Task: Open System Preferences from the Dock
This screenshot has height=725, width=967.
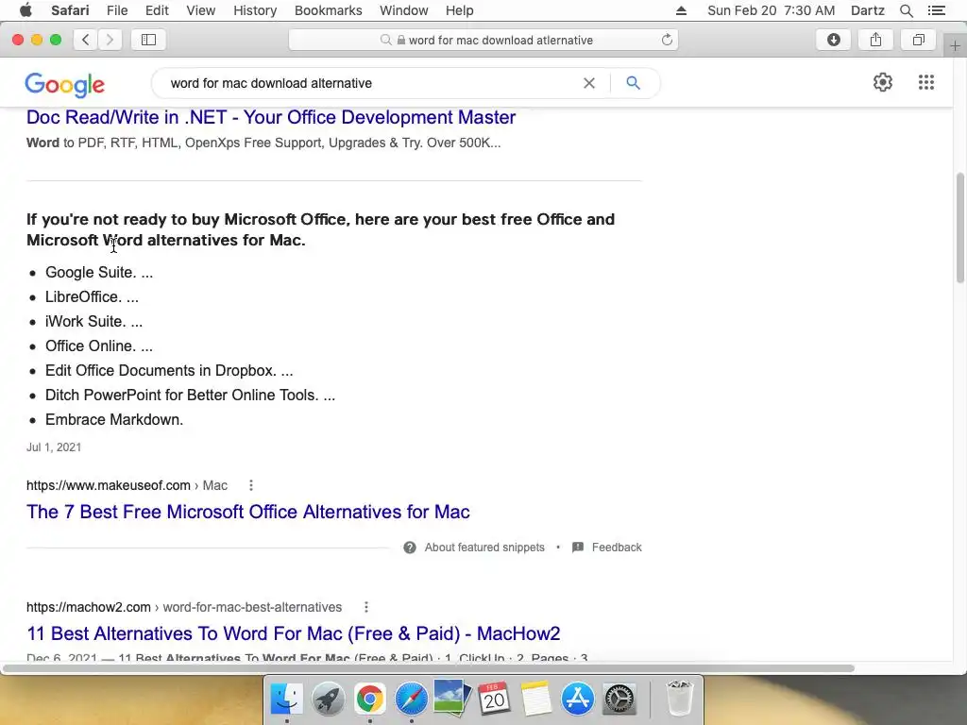Action: [x=619, y=700]
